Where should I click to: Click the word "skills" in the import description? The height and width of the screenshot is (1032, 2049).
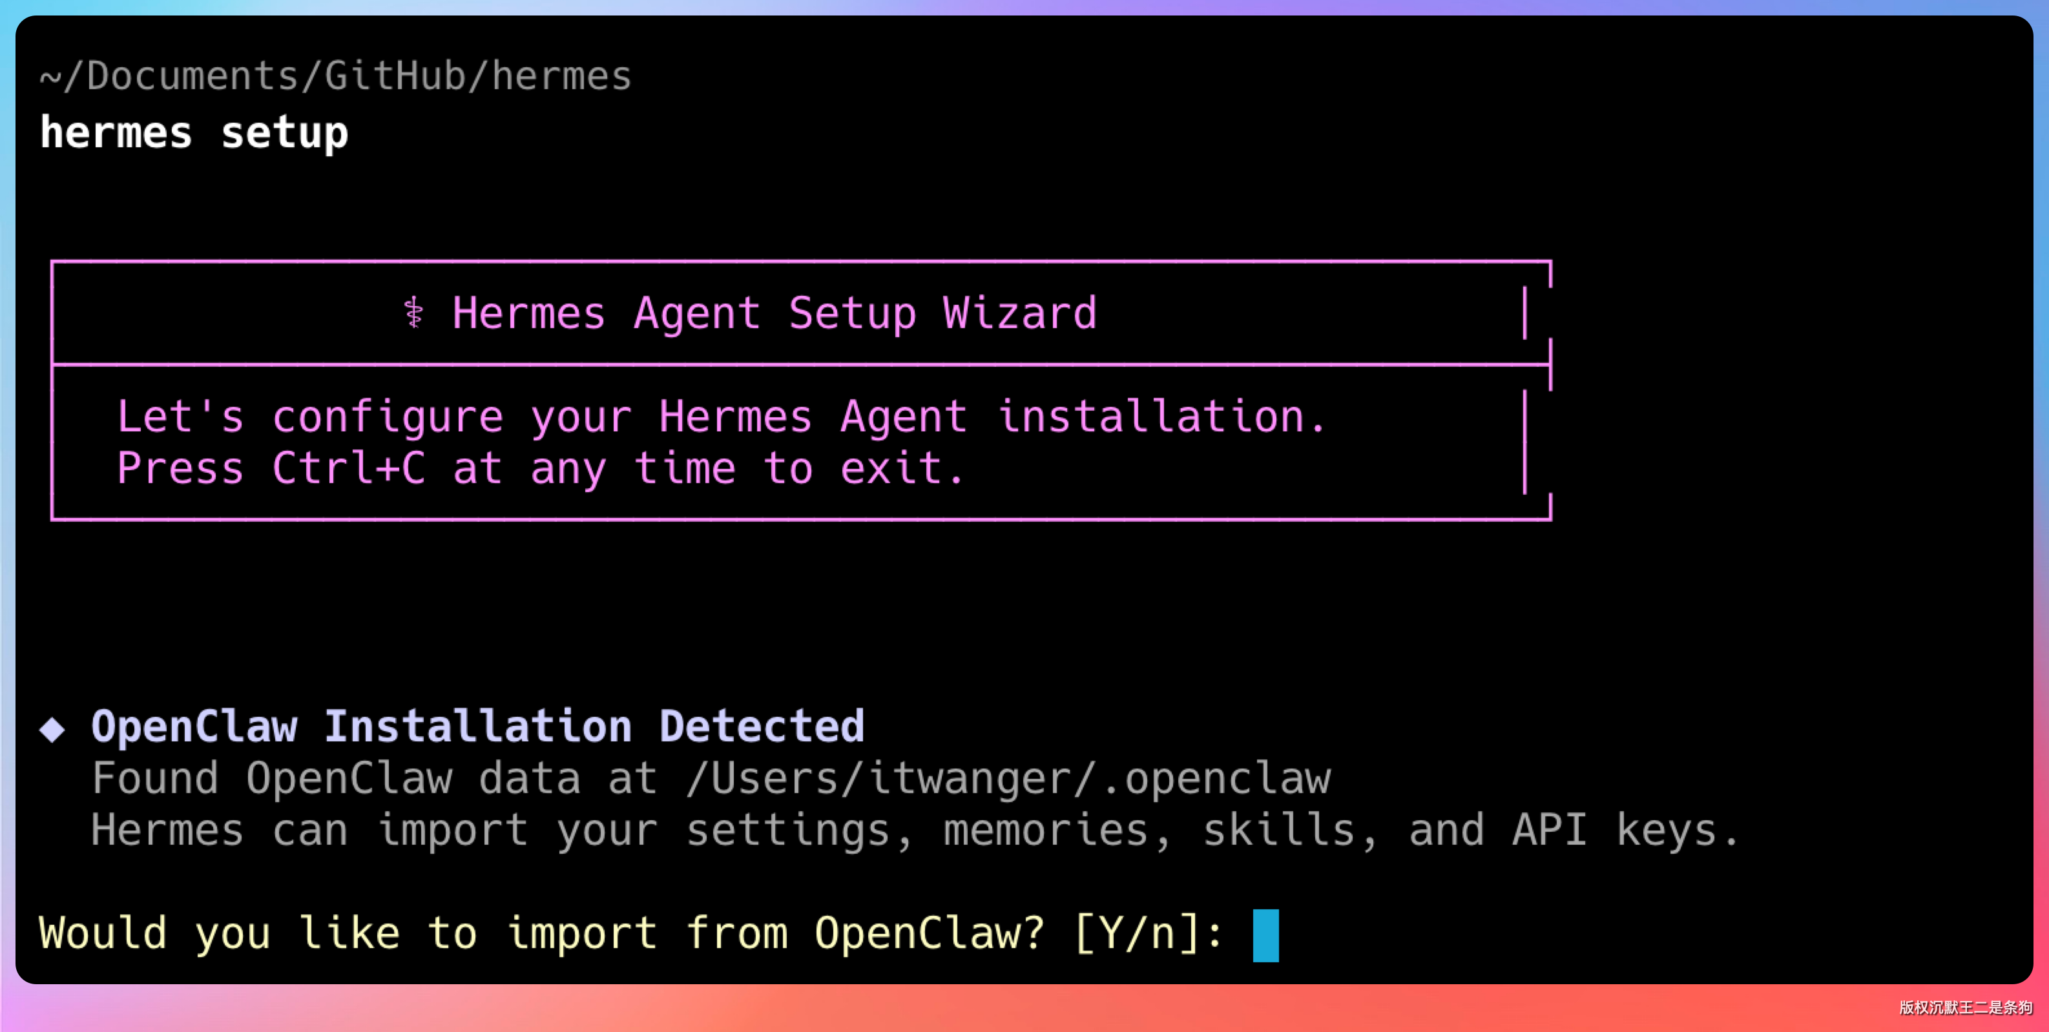click(1278, 830)
